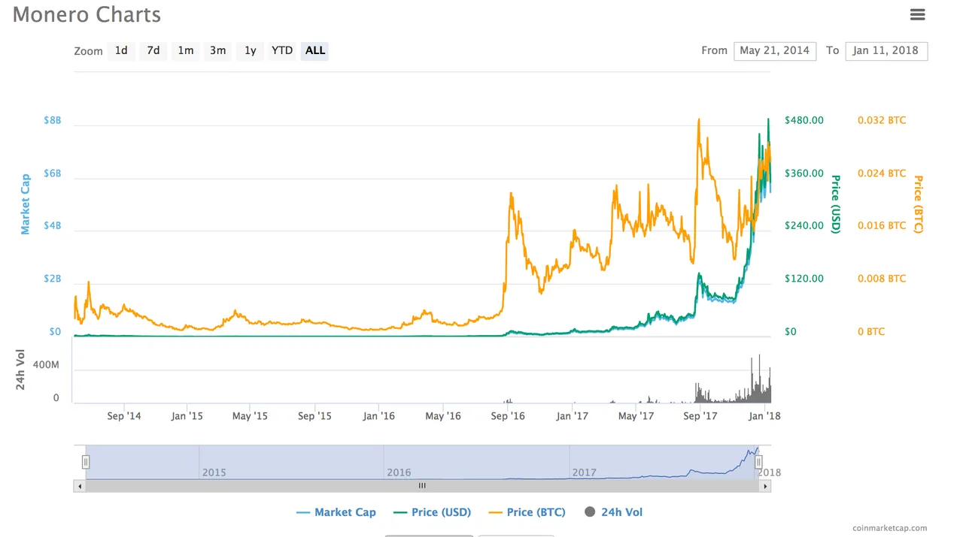Select the ALL zoom range
The height and width of the screenshot is (537, 963).
[315, 50]
